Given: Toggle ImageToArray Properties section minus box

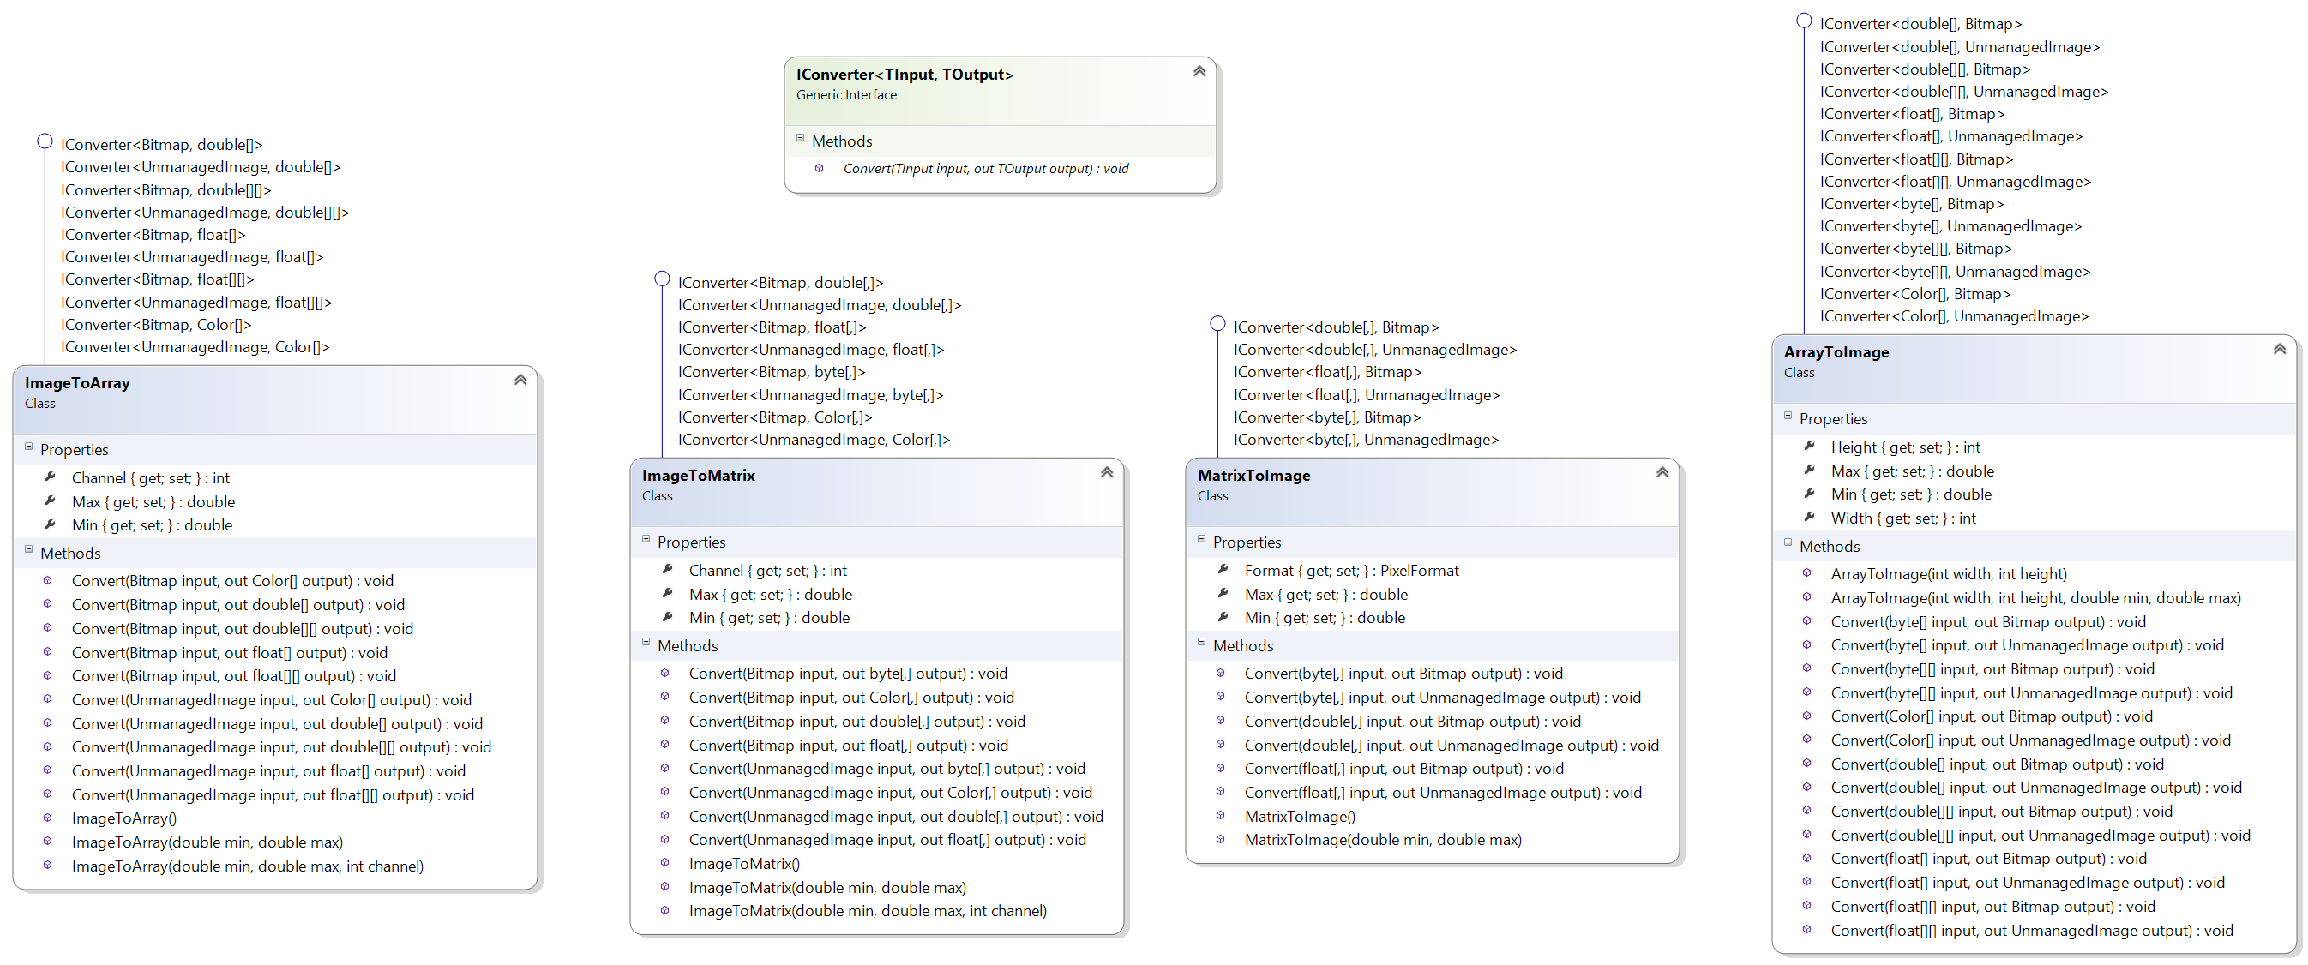Looking at the screenshot, I should [x=28, y=447].
